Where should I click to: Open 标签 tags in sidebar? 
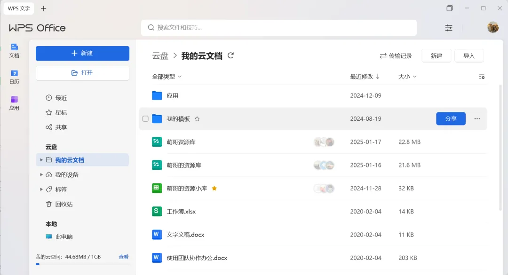pyautogui.click(x=56, y=189)
